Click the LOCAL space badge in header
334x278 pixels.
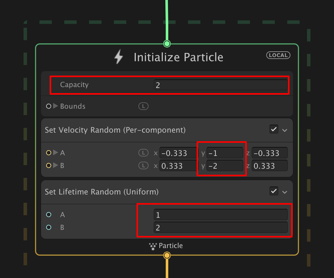coord(278,55)
